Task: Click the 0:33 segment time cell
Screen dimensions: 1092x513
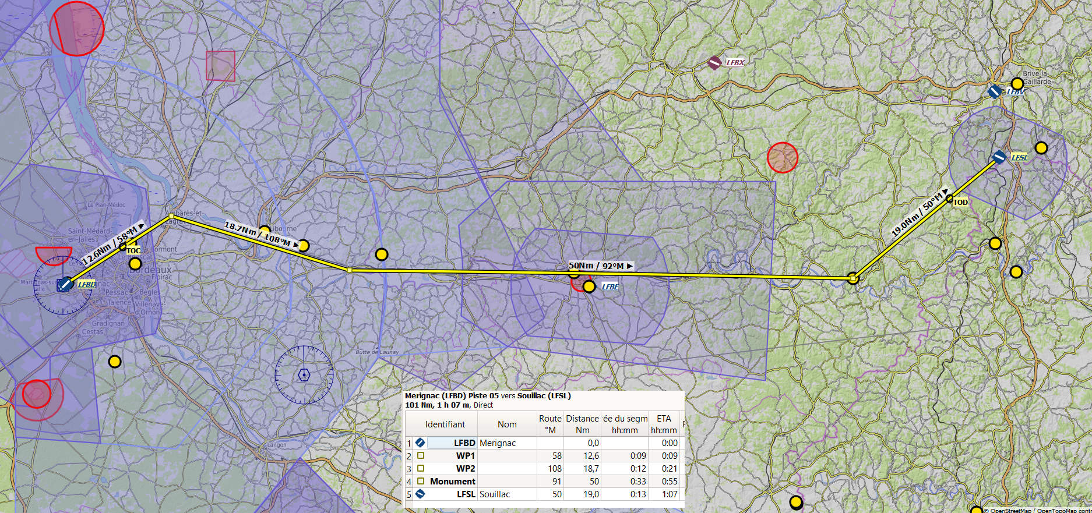Action: (625, 482)
